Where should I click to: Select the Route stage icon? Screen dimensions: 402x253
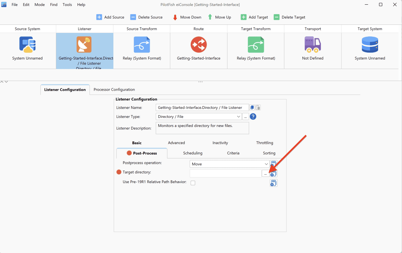point(198,45)
